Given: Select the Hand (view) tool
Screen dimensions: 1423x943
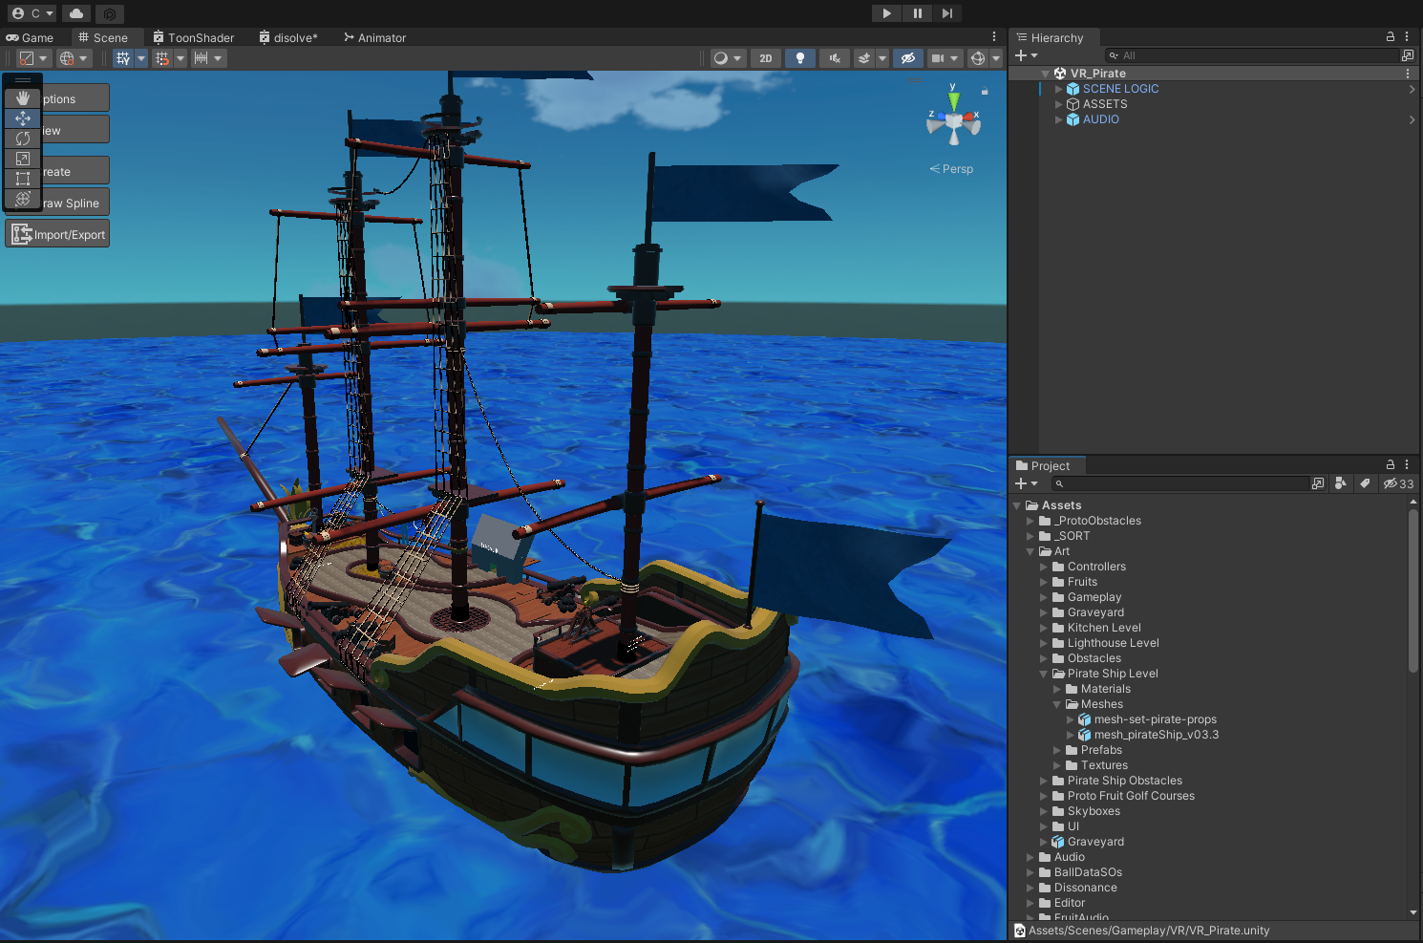Looking at the screenshot, I should [x=23, y=98].
